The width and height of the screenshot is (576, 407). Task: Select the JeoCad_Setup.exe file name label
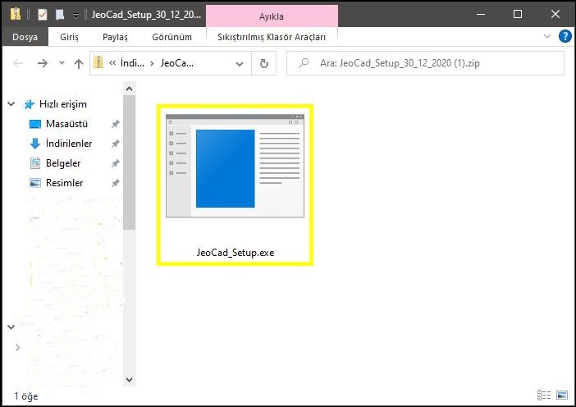pos(235,253)
